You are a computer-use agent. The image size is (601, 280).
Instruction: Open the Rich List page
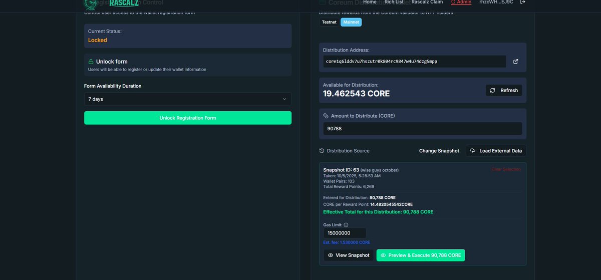coord(394,2)
